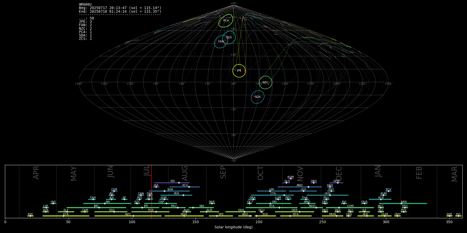Click the 'DEC' month label in timeline
The image size is (467, 233).
tap(339, 173)
